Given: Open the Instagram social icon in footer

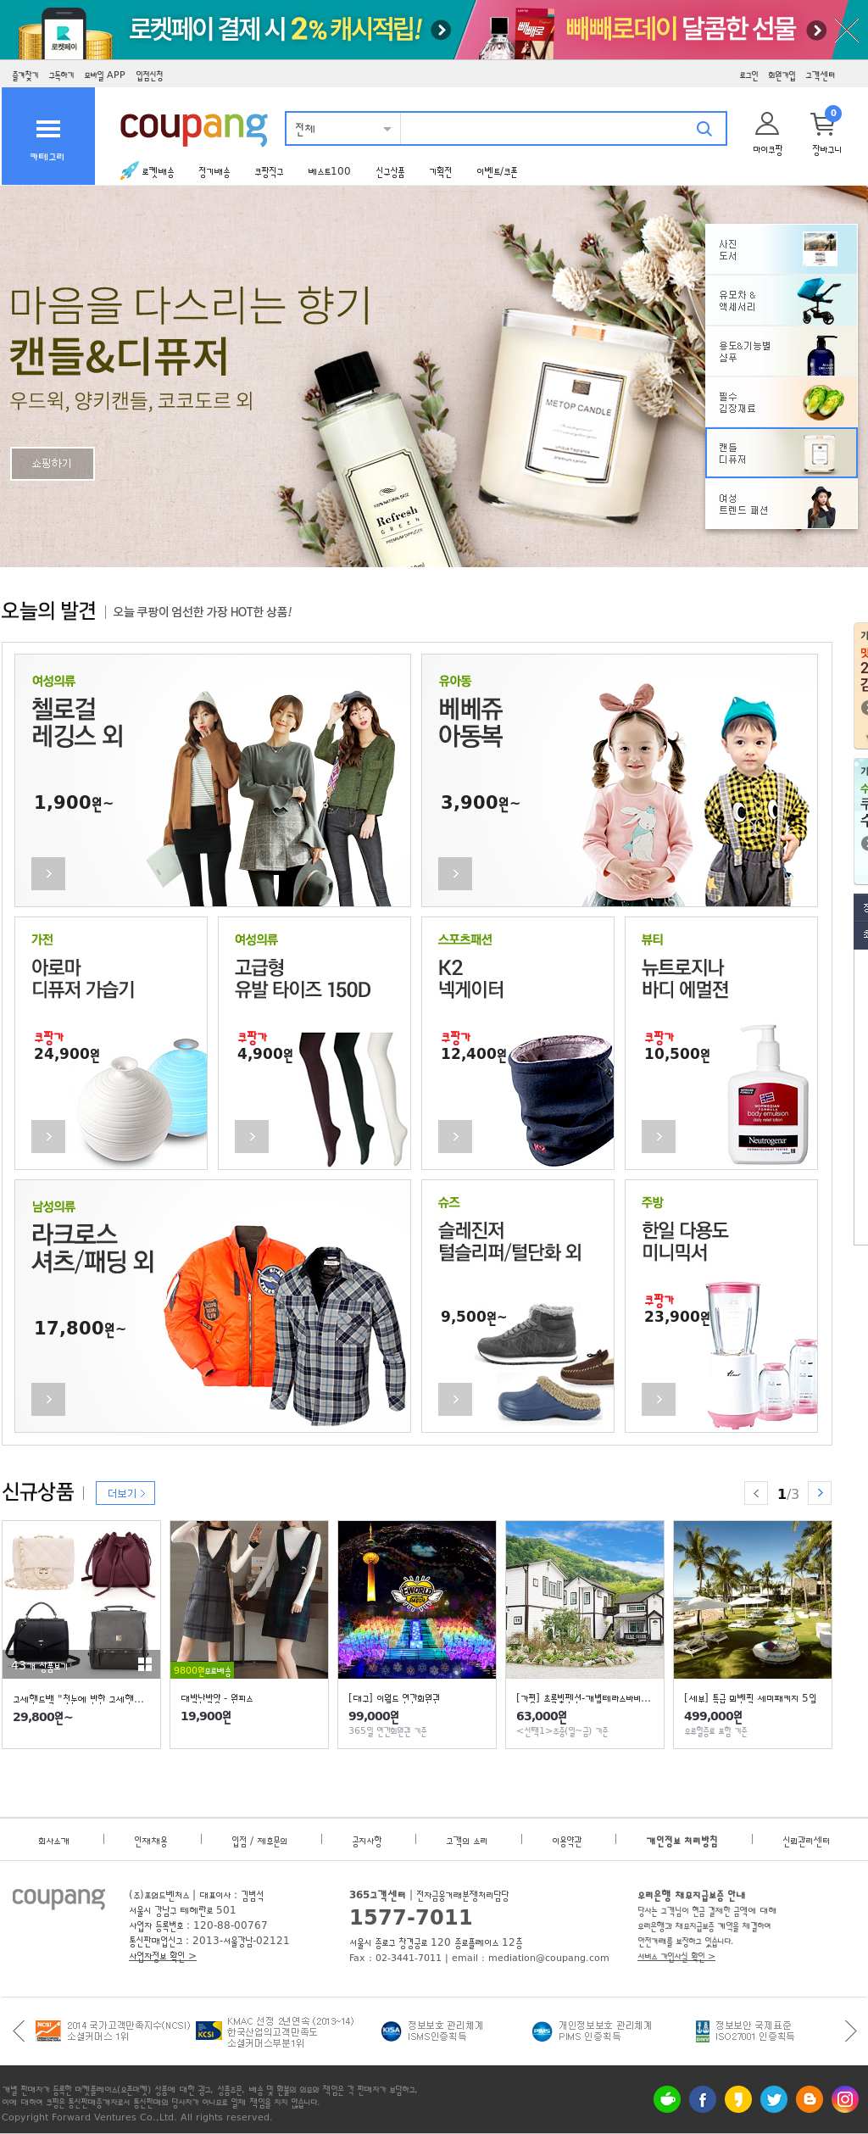Looking at the screenshot, I should click(x=845, y=2098).
